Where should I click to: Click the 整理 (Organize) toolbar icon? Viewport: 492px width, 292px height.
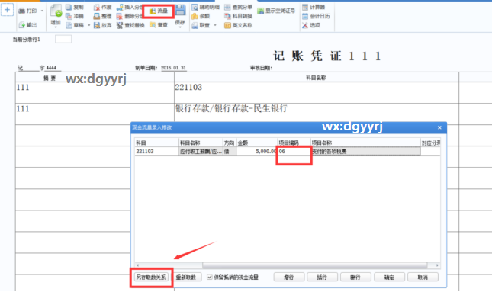pos(97,16)
